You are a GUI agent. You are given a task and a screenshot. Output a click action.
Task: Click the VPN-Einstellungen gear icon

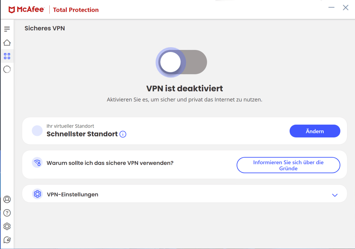pyautogui.click(x=37, y=194)
